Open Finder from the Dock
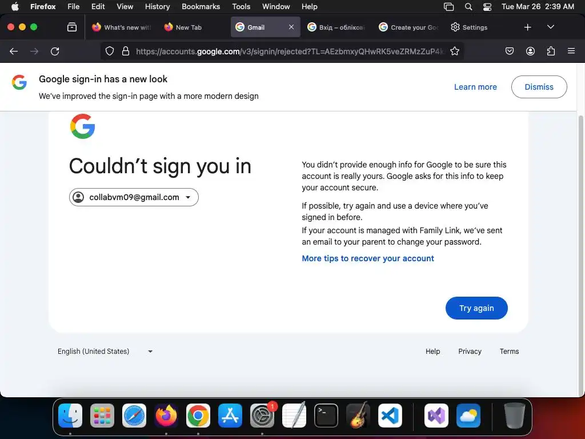The image size is (585, 439). coord(70,416)
